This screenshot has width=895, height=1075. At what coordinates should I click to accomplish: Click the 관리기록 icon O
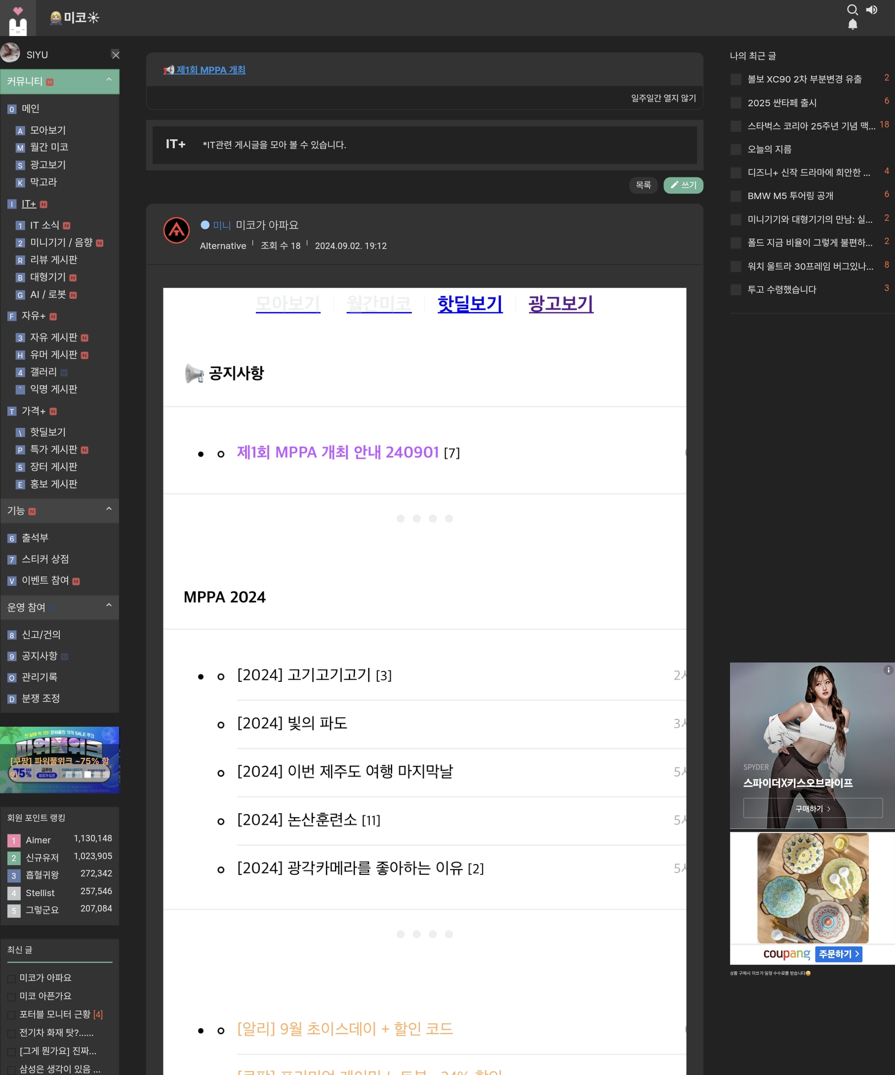(12, 678)
